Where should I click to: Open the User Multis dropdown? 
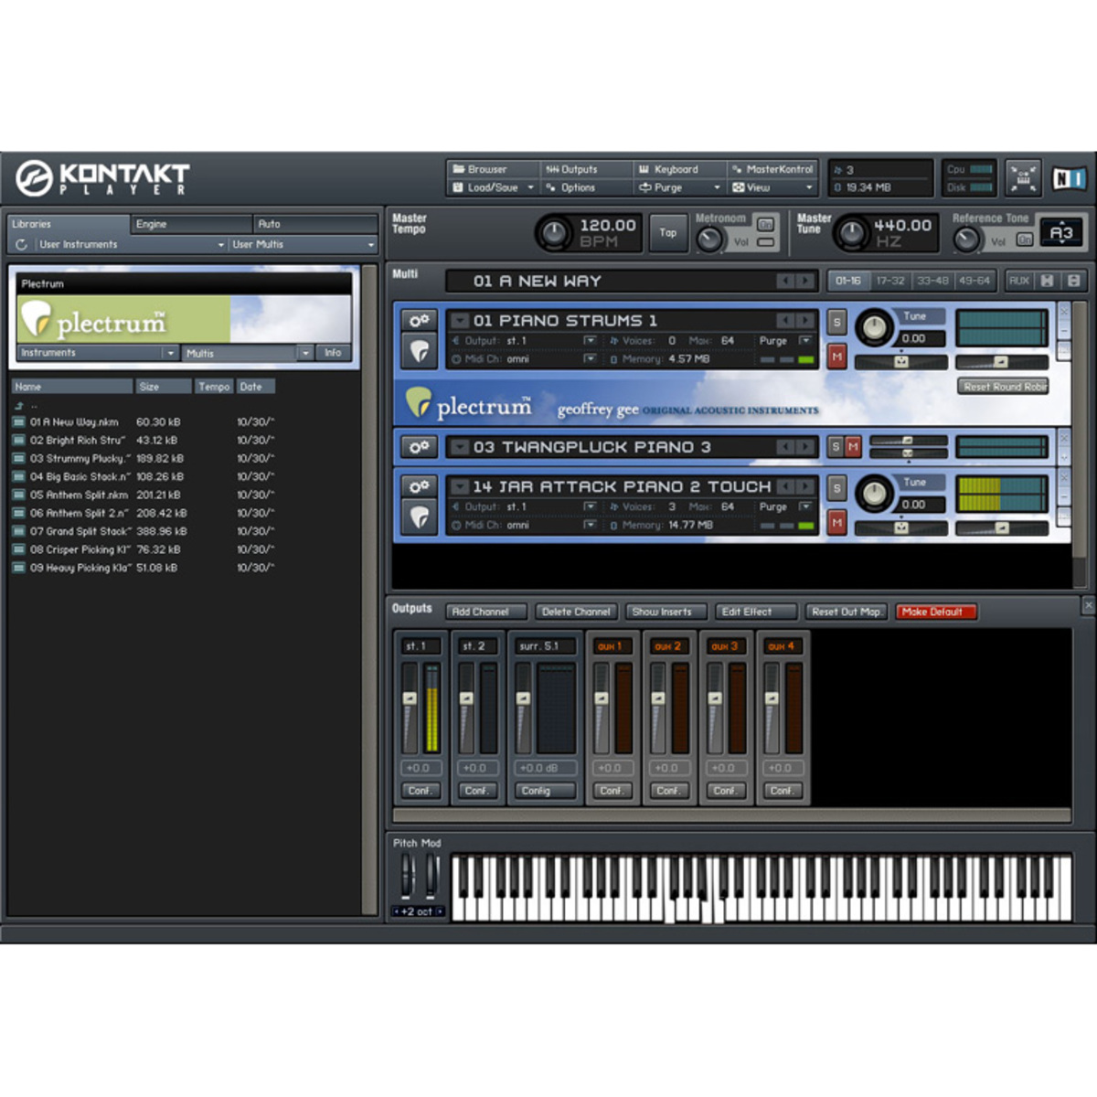pyautogui.click(x=303, y=245)
